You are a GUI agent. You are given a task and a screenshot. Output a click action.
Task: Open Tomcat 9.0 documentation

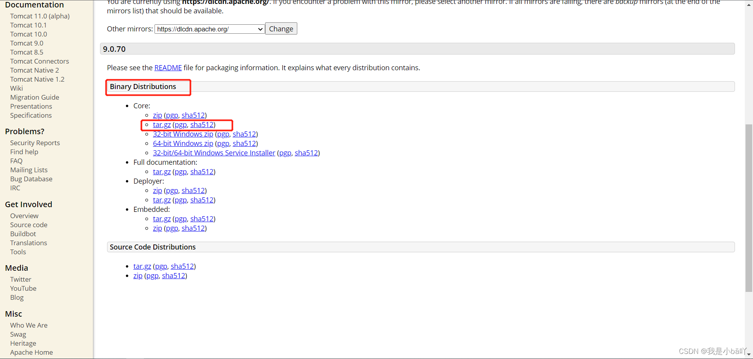coord(27,43)
